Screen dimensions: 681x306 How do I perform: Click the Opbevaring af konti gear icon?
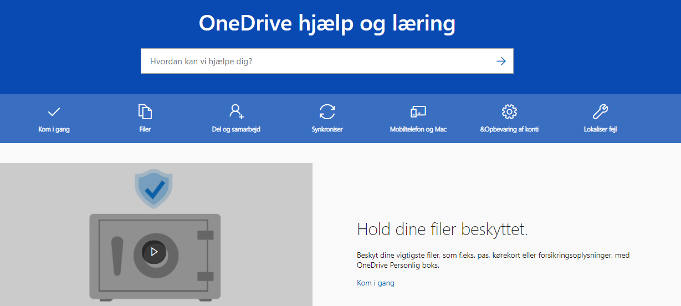509,112
